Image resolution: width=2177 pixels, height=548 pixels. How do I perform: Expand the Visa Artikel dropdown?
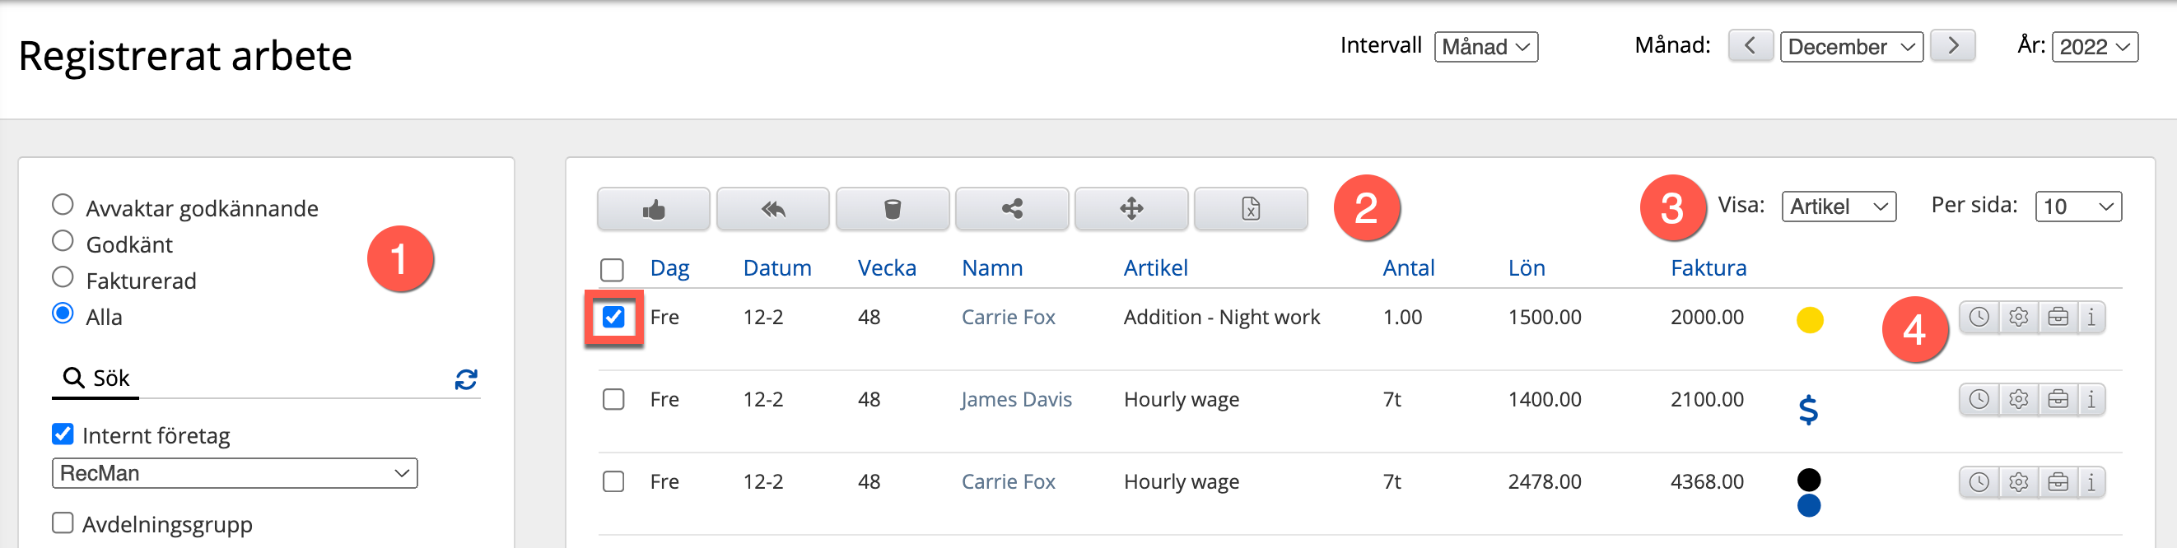pos(1837,207)
